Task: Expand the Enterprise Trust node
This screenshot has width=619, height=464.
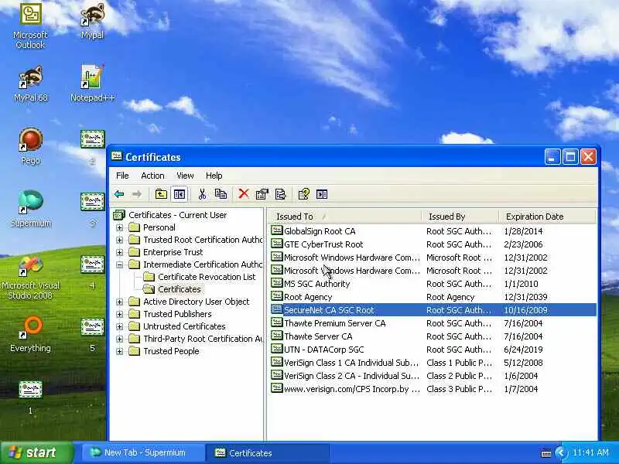Action: coord(120,252)
